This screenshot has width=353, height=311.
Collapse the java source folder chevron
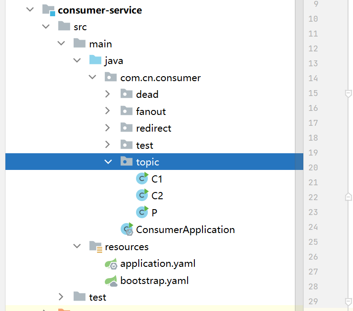[77, 60]
